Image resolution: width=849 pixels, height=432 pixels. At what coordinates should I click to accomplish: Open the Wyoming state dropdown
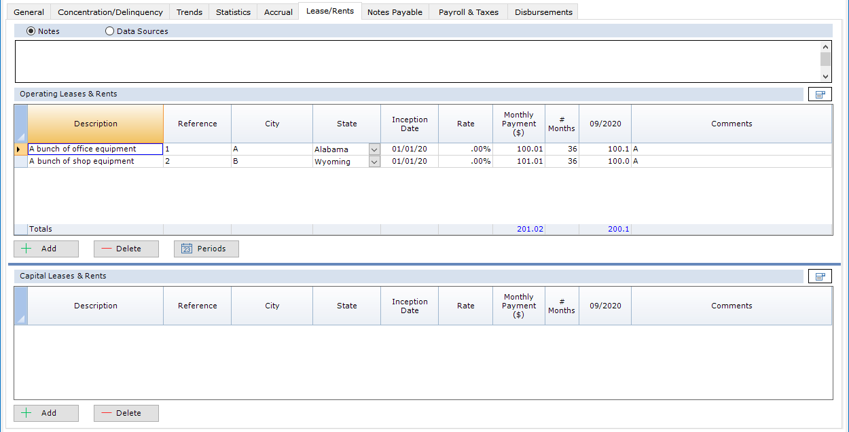pyautogui.click(x=374, y=162)
